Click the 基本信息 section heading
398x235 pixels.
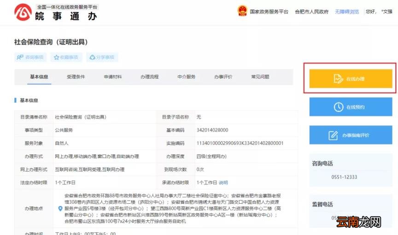click(x=29, y=100)
